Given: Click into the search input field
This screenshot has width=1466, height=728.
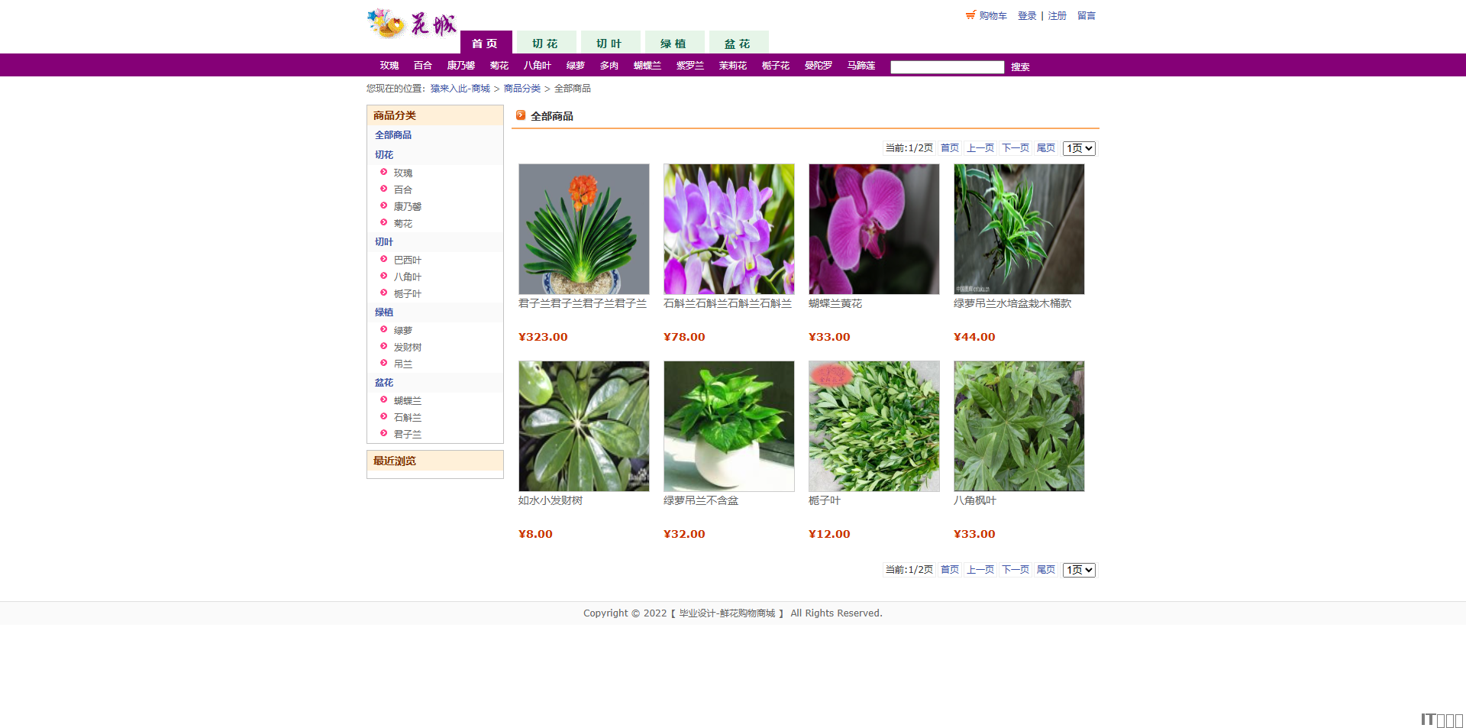Looking at the screenshot, I should click(947, 67).
